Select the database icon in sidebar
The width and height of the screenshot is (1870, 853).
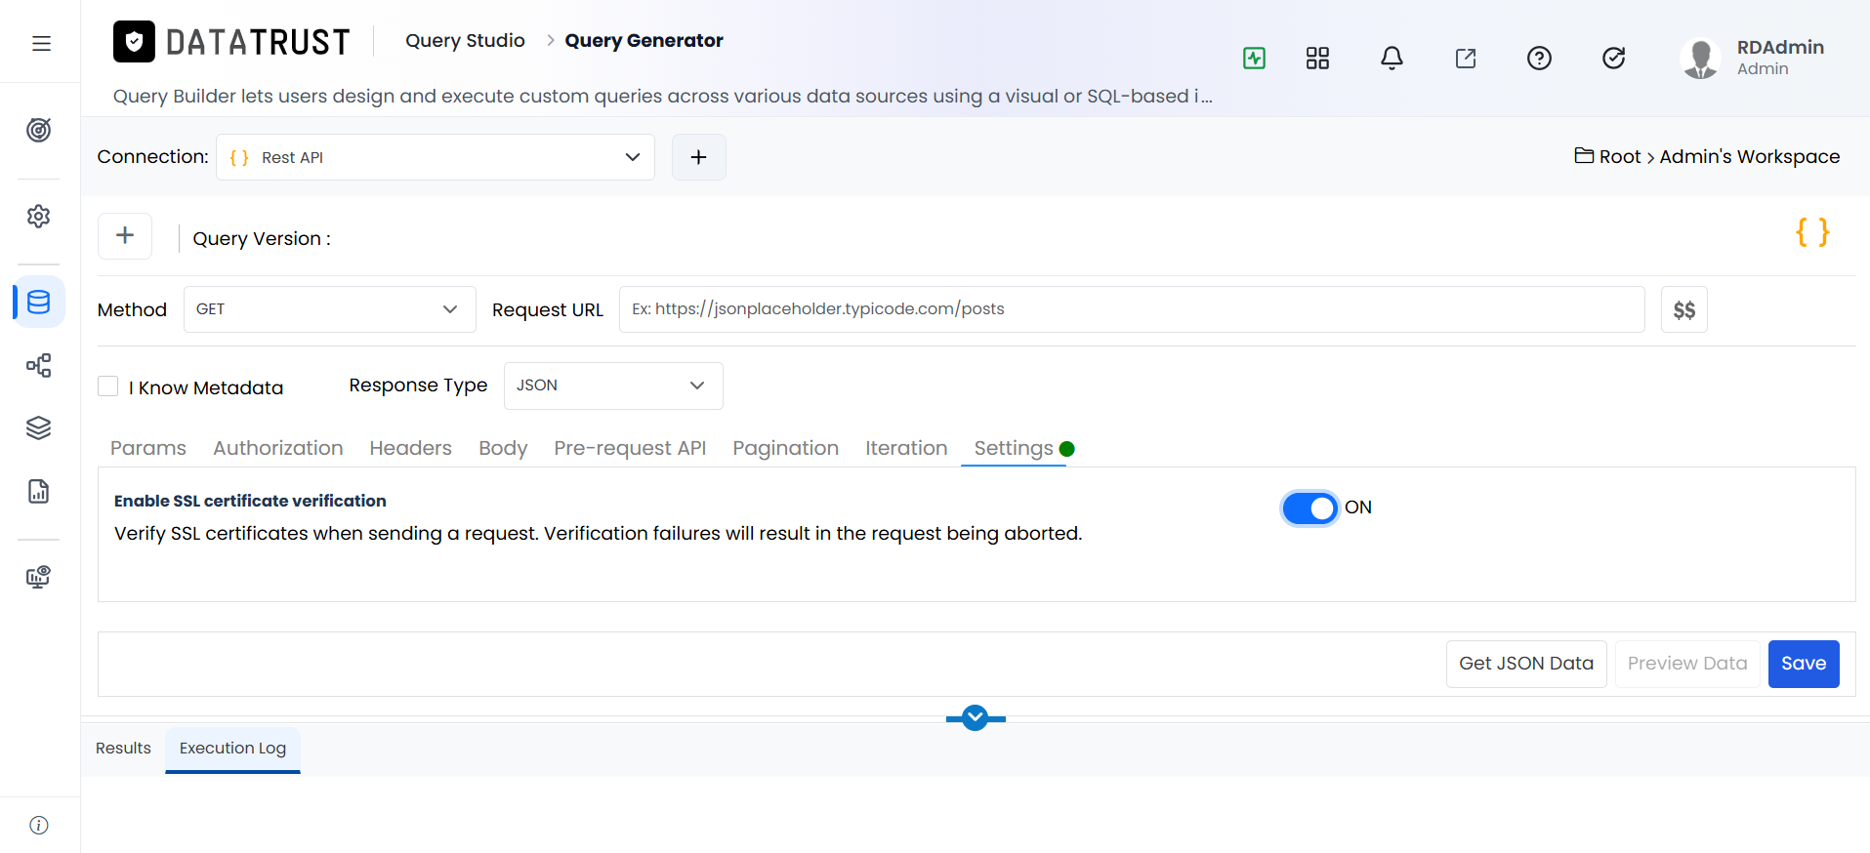(x=39, y=303)
